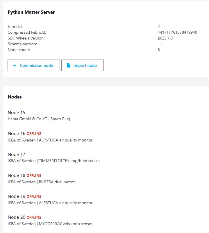The image size is (209, 233).
Task: Click the file icon on Import node
Action: 69,65
